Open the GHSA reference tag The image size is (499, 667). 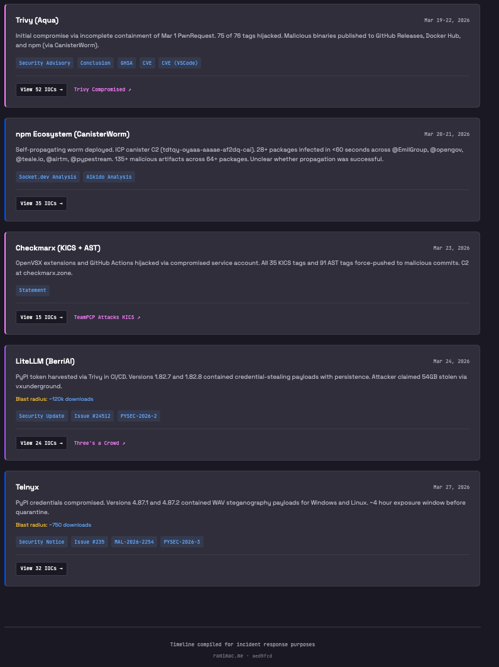click(x=126, y=63)
